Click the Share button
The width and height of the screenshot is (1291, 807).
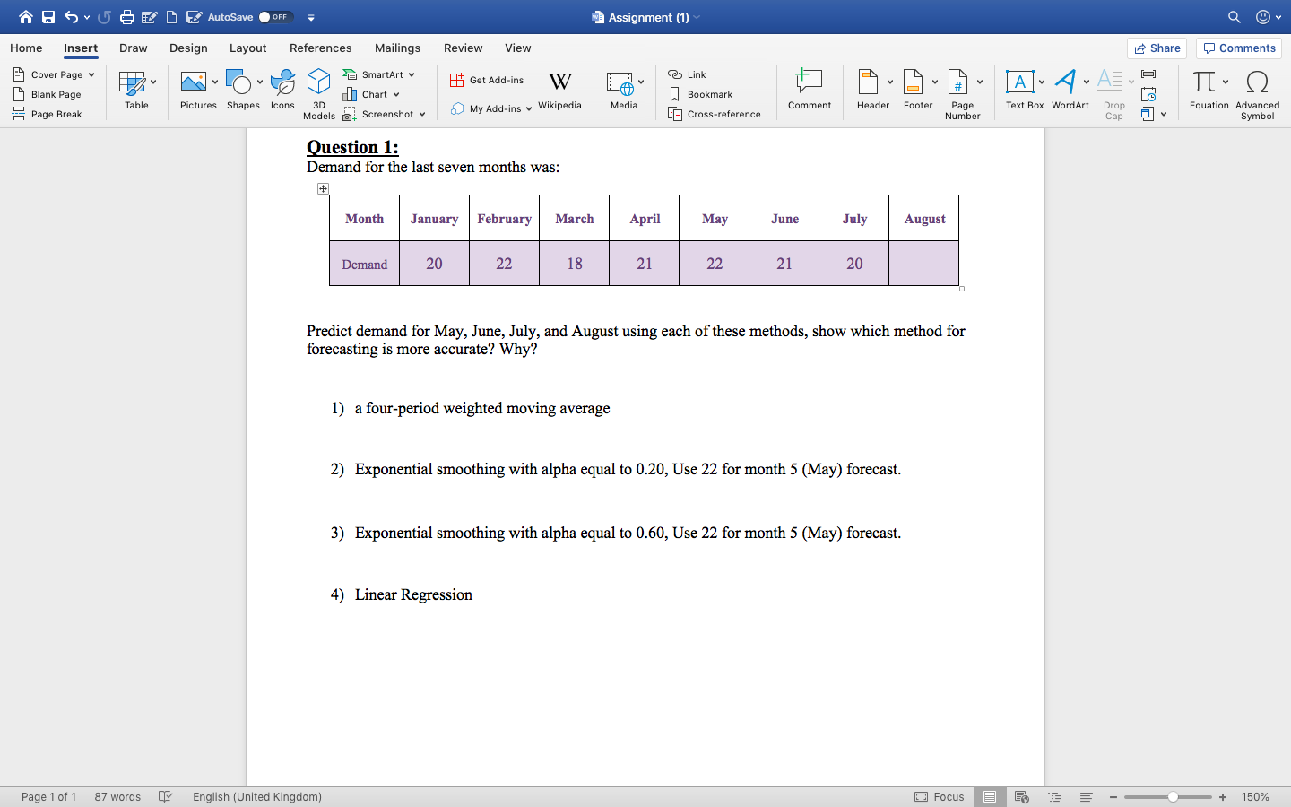coord(1157,48)
